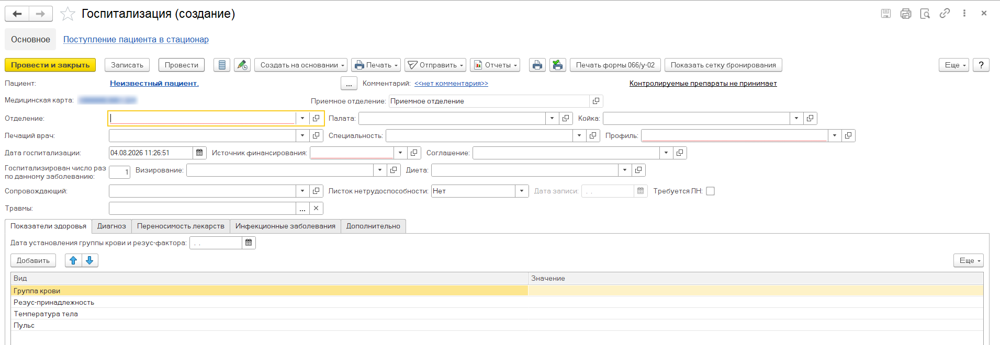The height and width of the screenshot is (345, 1000).
Task: Open Инфекционные заболевания tab
Action: click(x=285, y=226)
